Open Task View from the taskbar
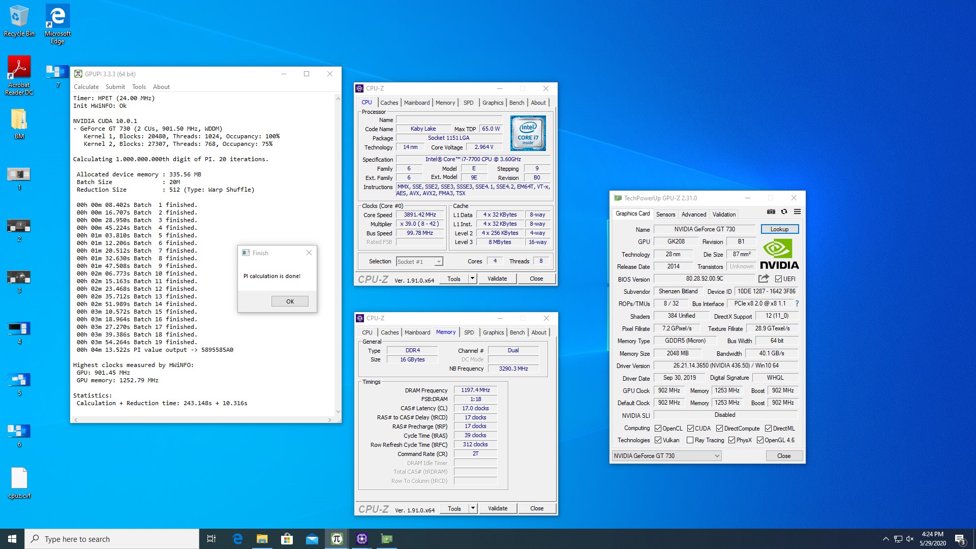The image size is (976, 549). click(211, 539)
